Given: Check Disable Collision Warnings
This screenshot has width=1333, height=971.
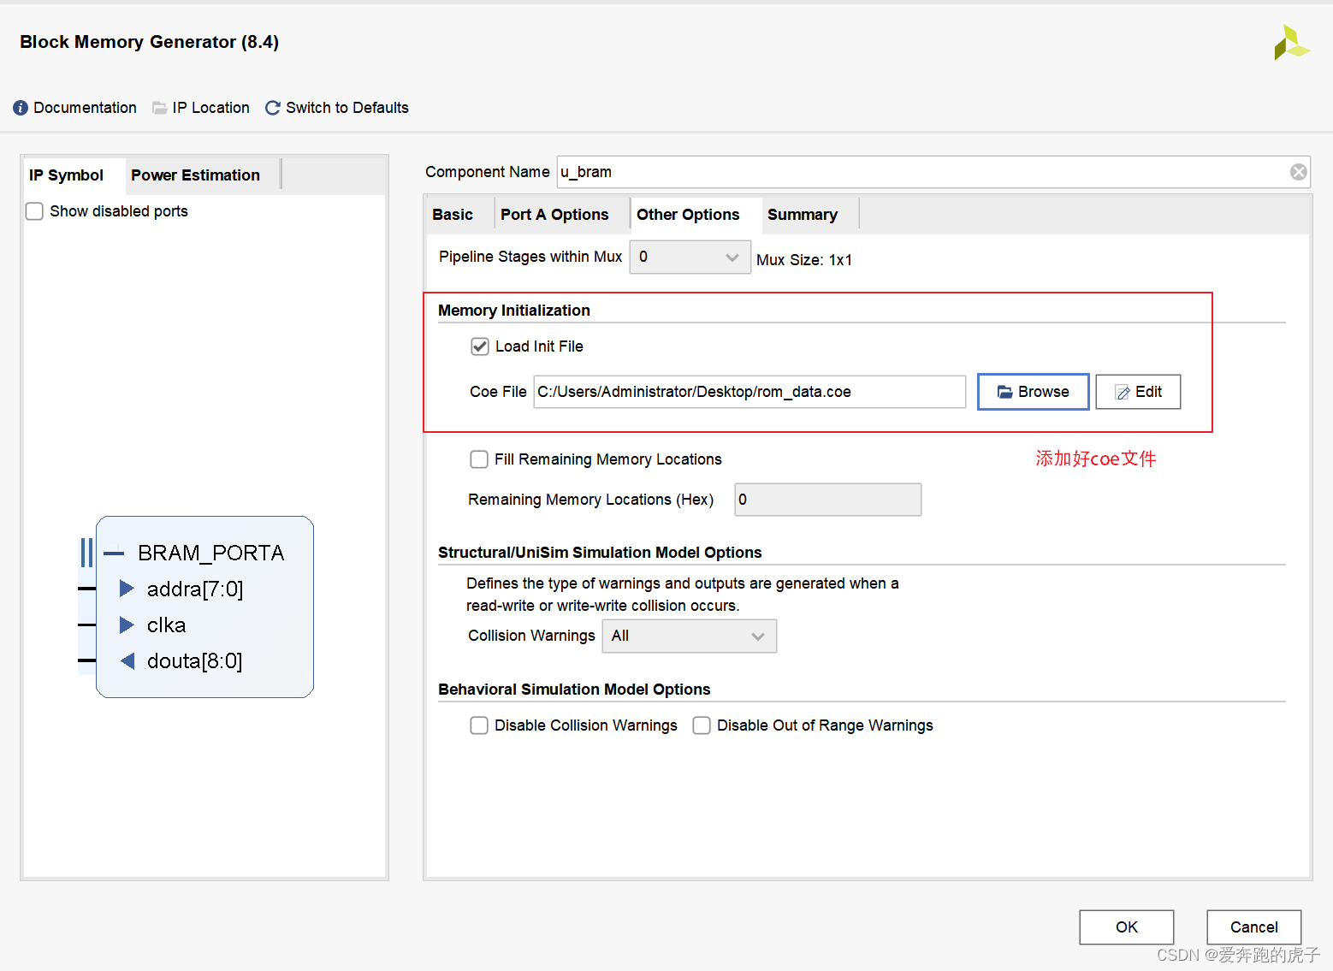Looking at the screenshot, I should pos(479,725).
